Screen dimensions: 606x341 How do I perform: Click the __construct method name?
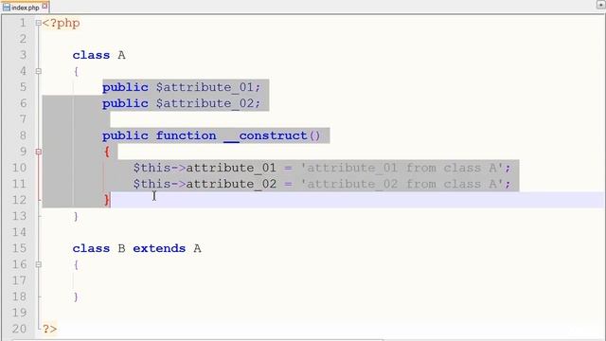coord(265,135)
